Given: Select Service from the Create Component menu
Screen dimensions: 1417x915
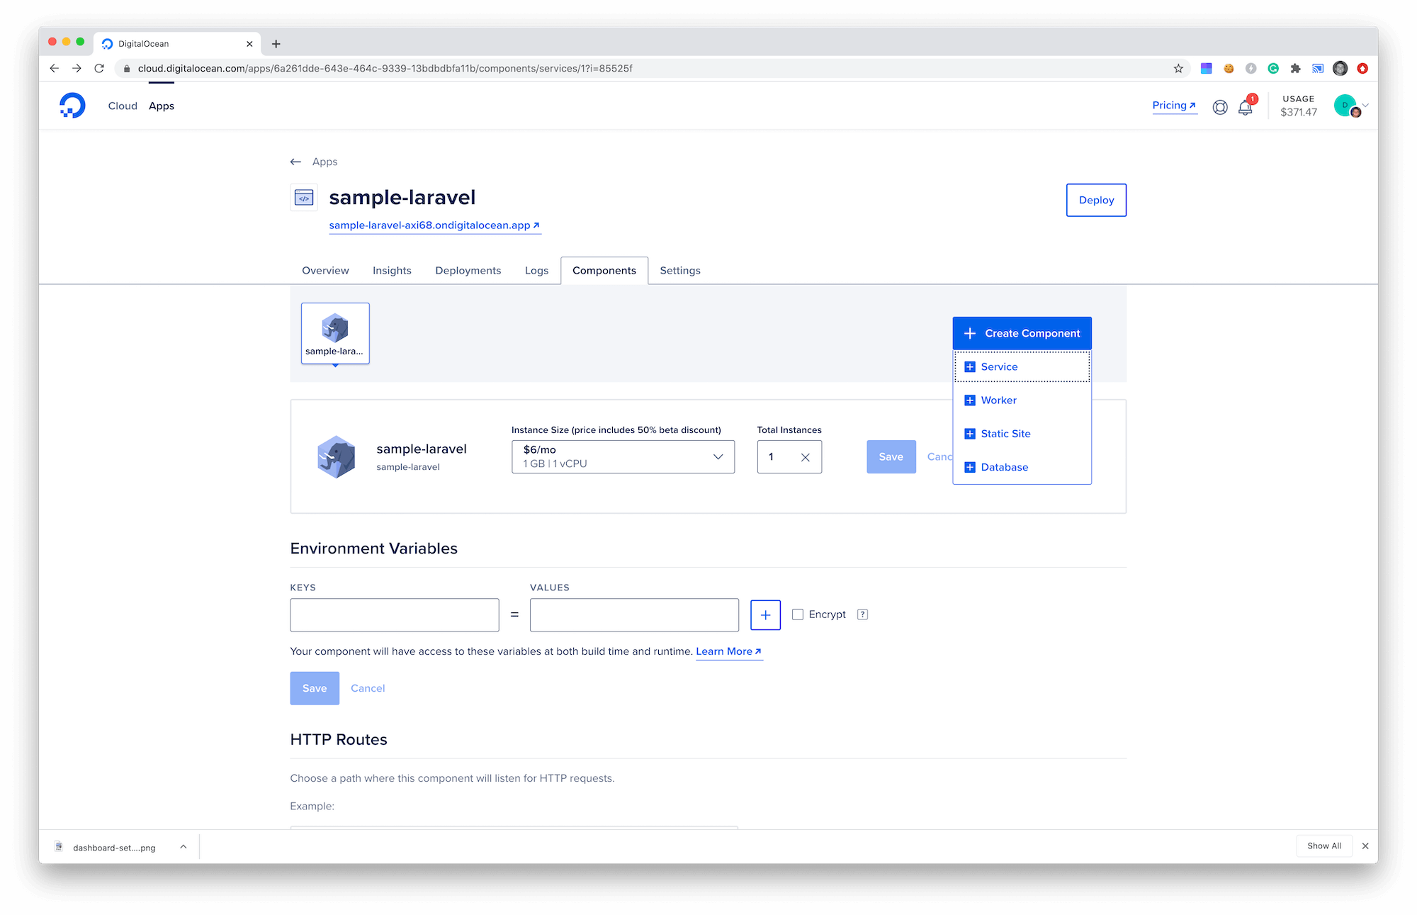Looking at the screenshot, I should (1022, 366).
